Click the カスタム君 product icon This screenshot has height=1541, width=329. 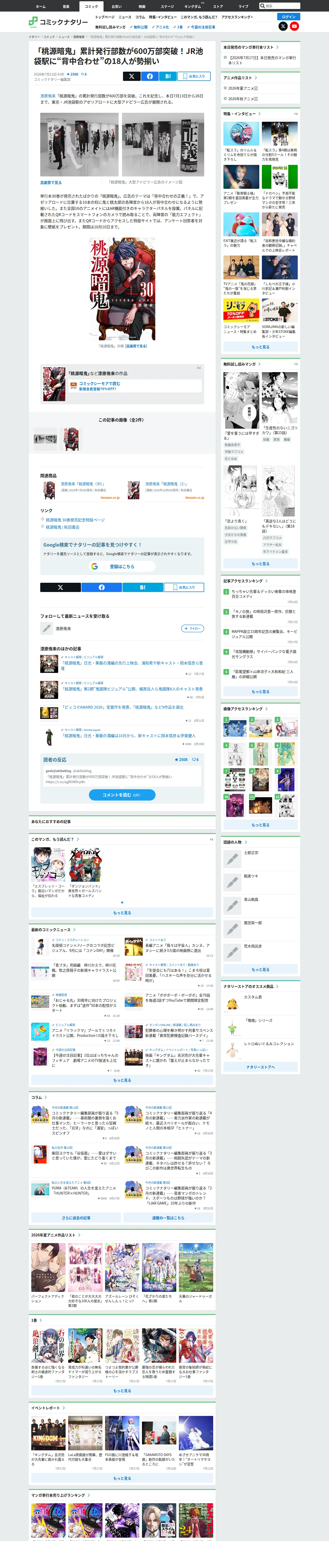232,1003
